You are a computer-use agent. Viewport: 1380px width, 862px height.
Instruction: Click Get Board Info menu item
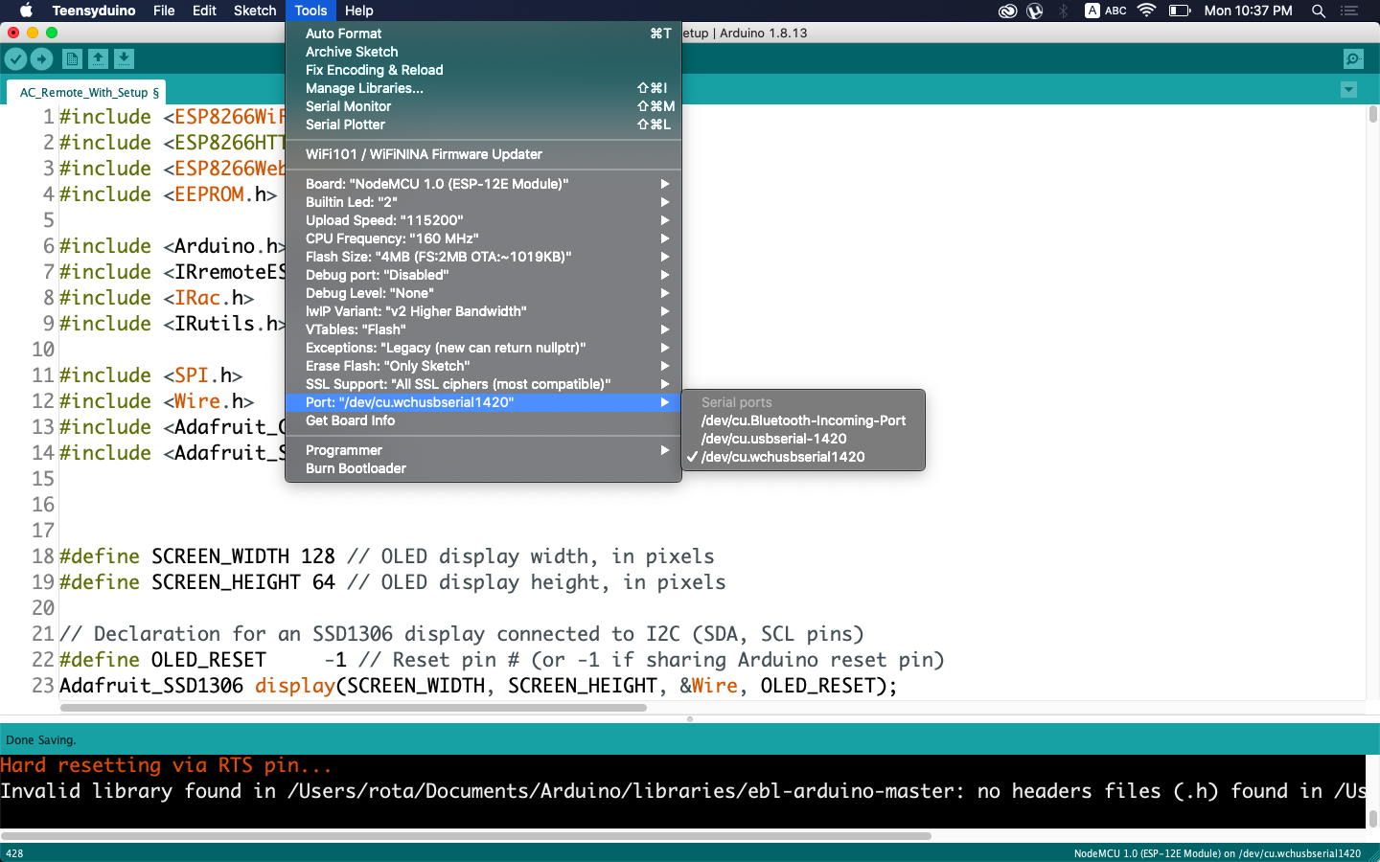[x=483, y=420]
